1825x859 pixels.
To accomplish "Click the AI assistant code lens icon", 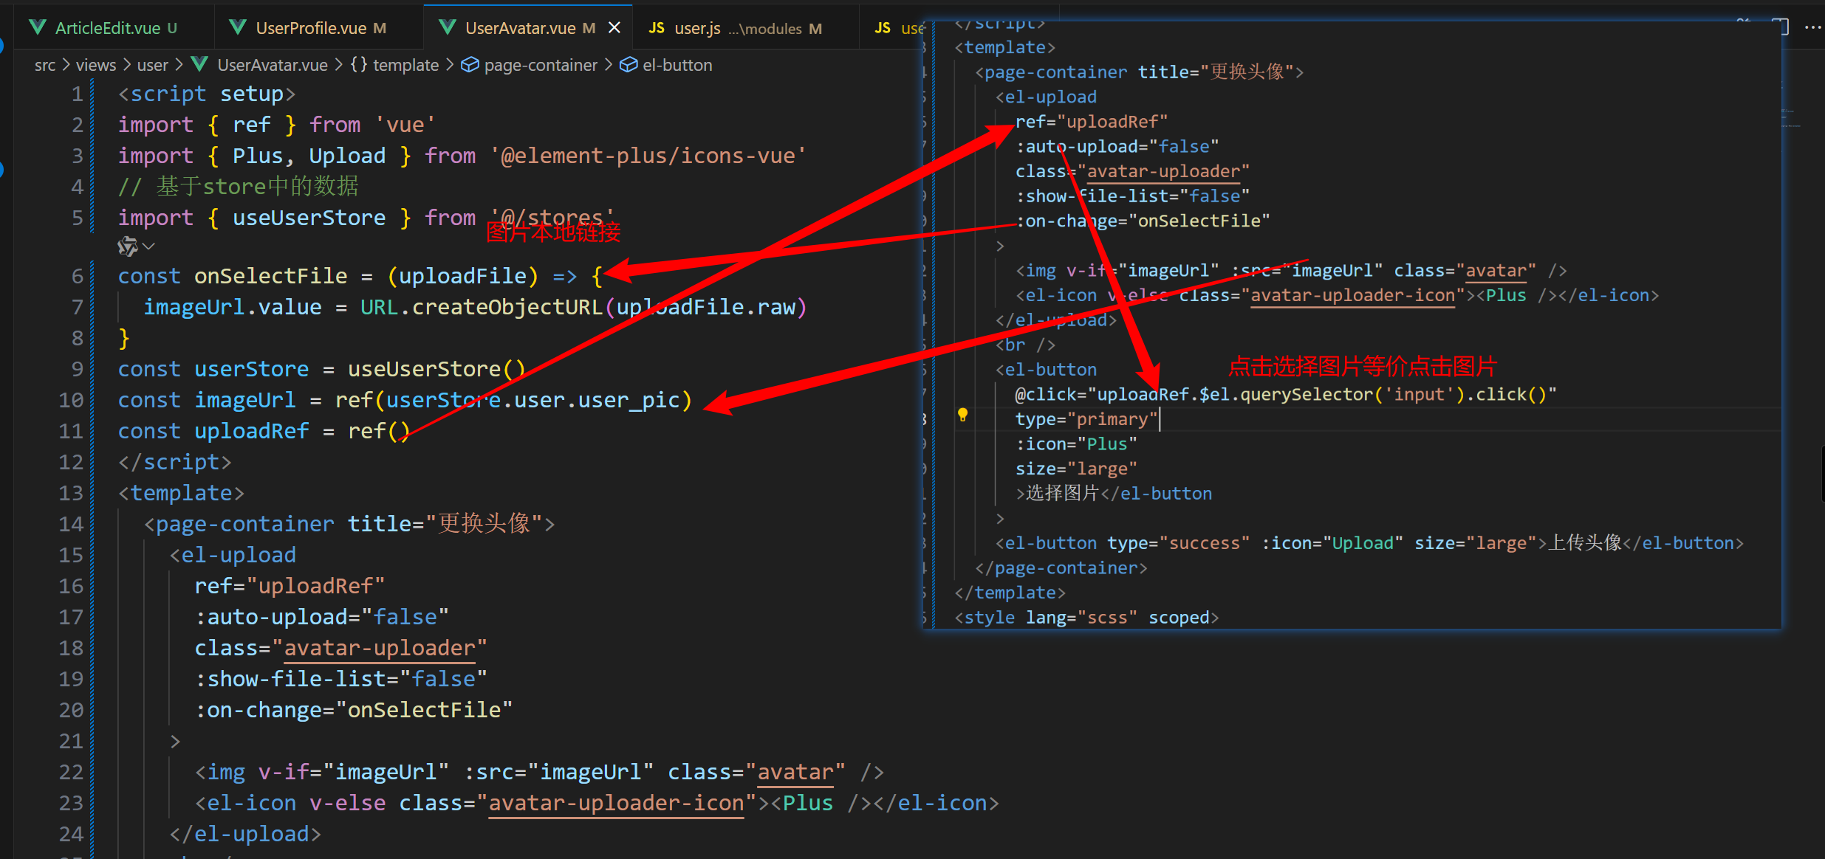I will (x=127, y=246).
